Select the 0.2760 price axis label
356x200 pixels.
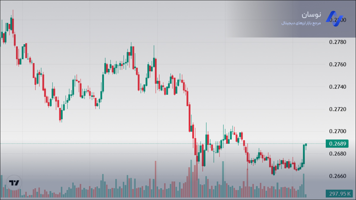pyautogui.click(x=337, y=64)
